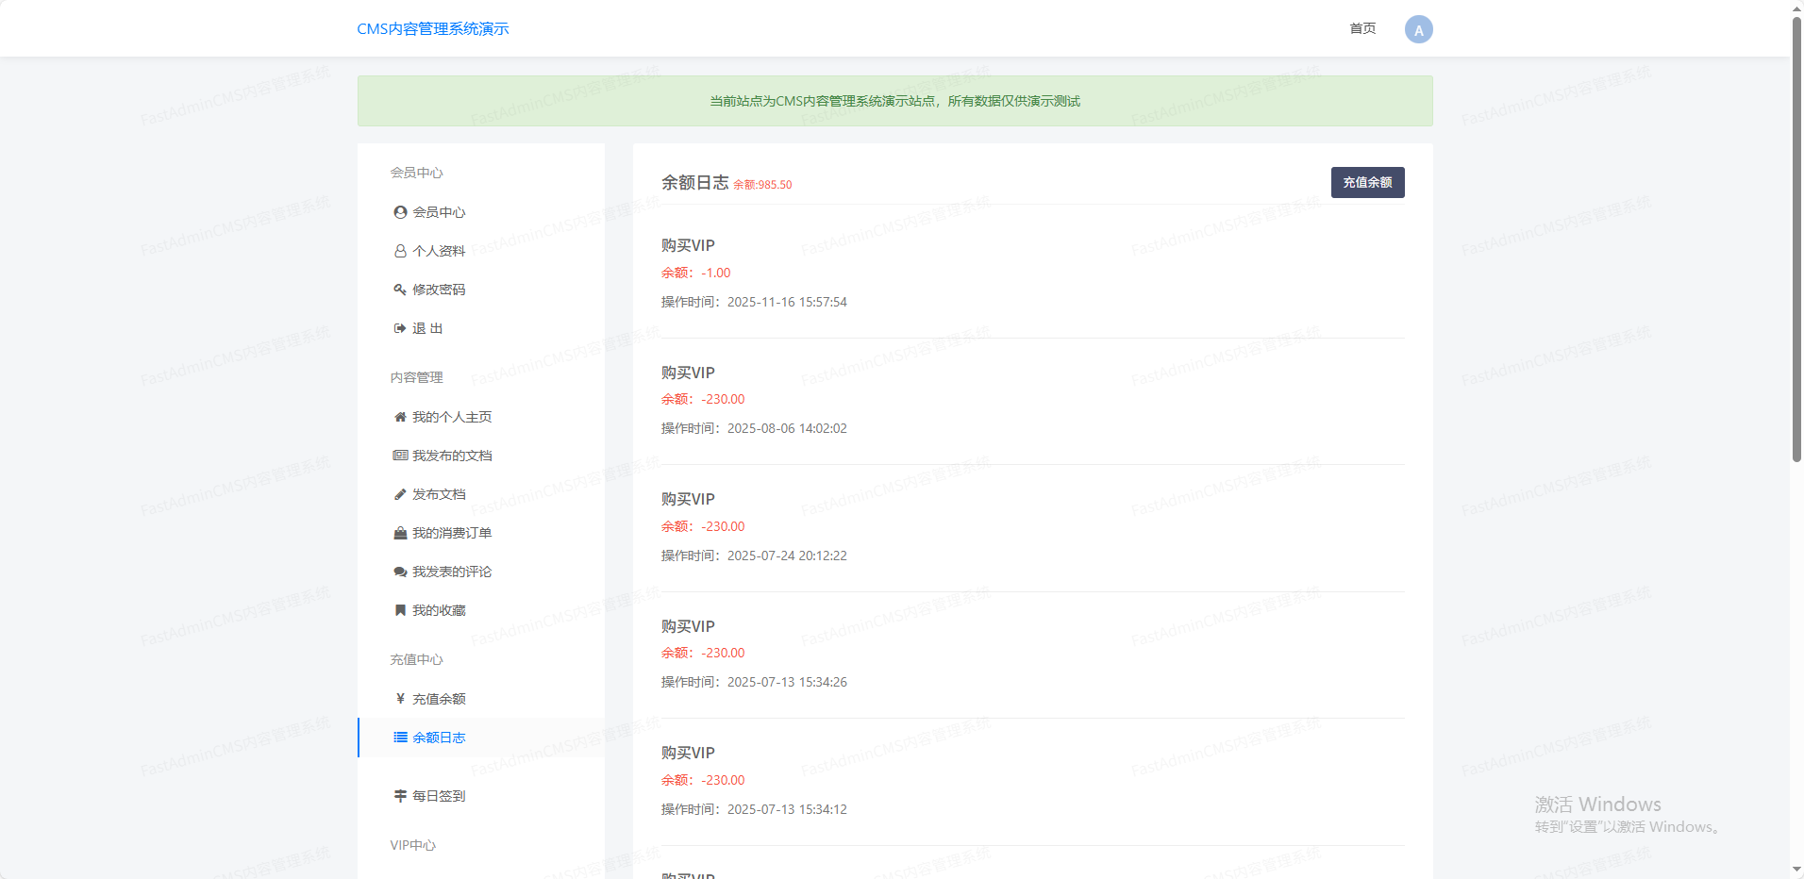Go to 首页 in the top navigation
Viewport: 1804px width, 879px height.
click(1362, 28)
